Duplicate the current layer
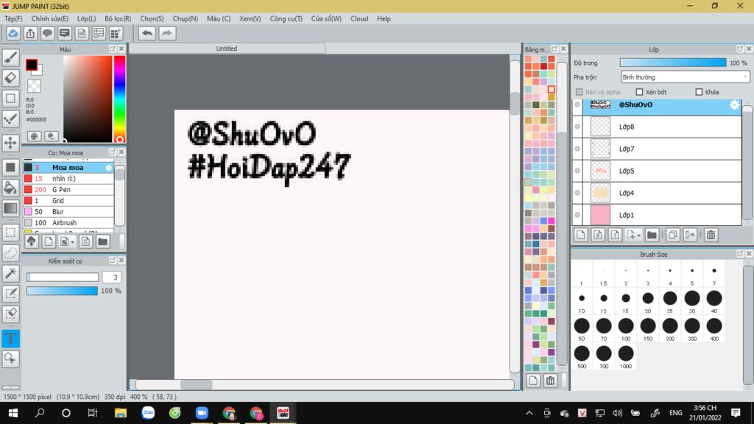The width and height of the screenshot is (754, 424). pyautogui.click(x=673, y=235)
